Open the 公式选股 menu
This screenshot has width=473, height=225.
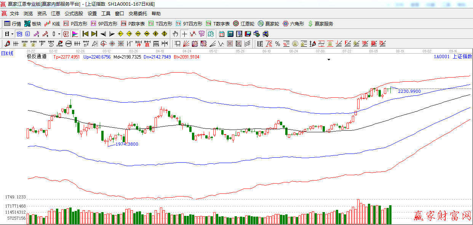pyautogui.click(x=74, y=13)
